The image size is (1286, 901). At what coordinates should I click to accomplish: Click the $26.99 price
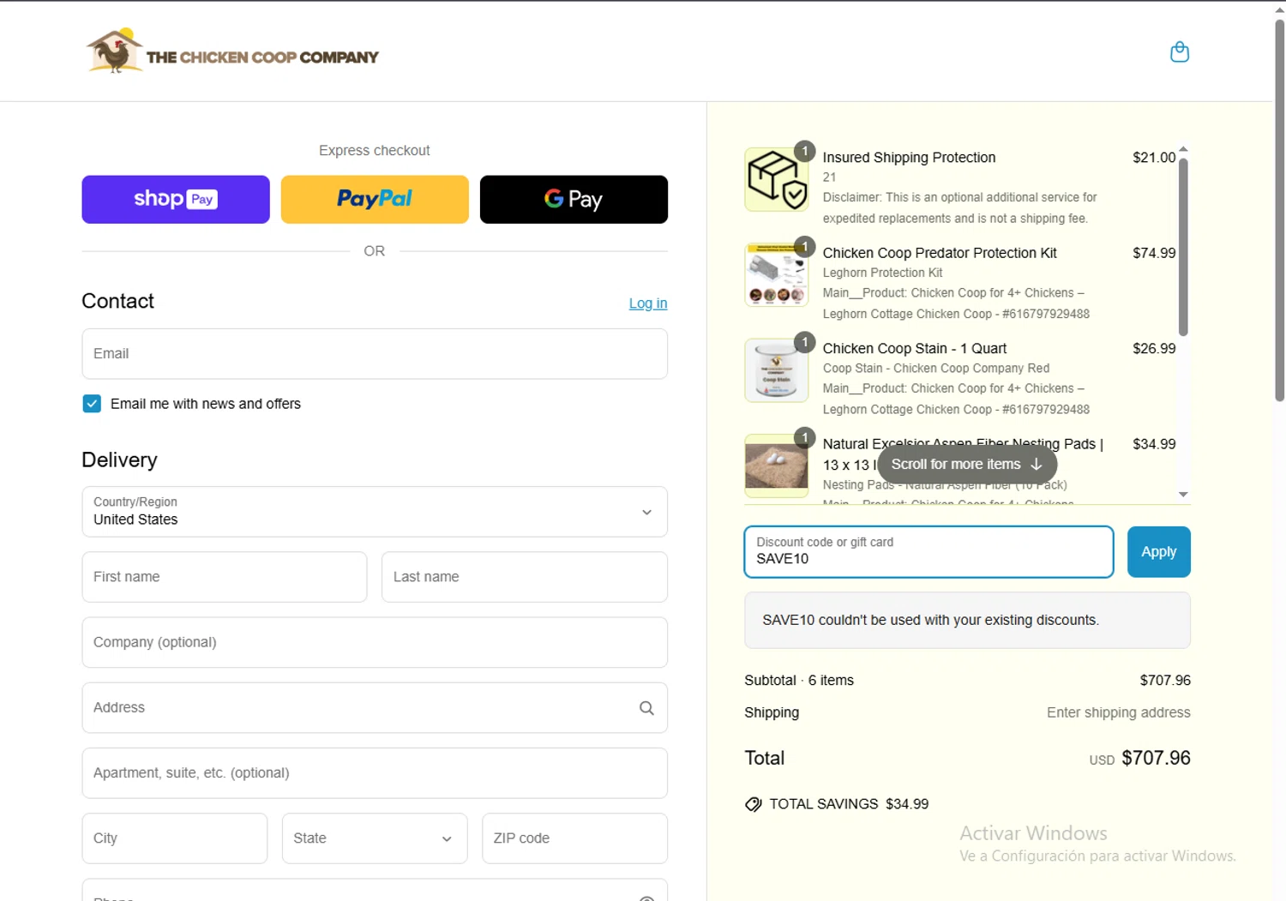click(1154, 349)
